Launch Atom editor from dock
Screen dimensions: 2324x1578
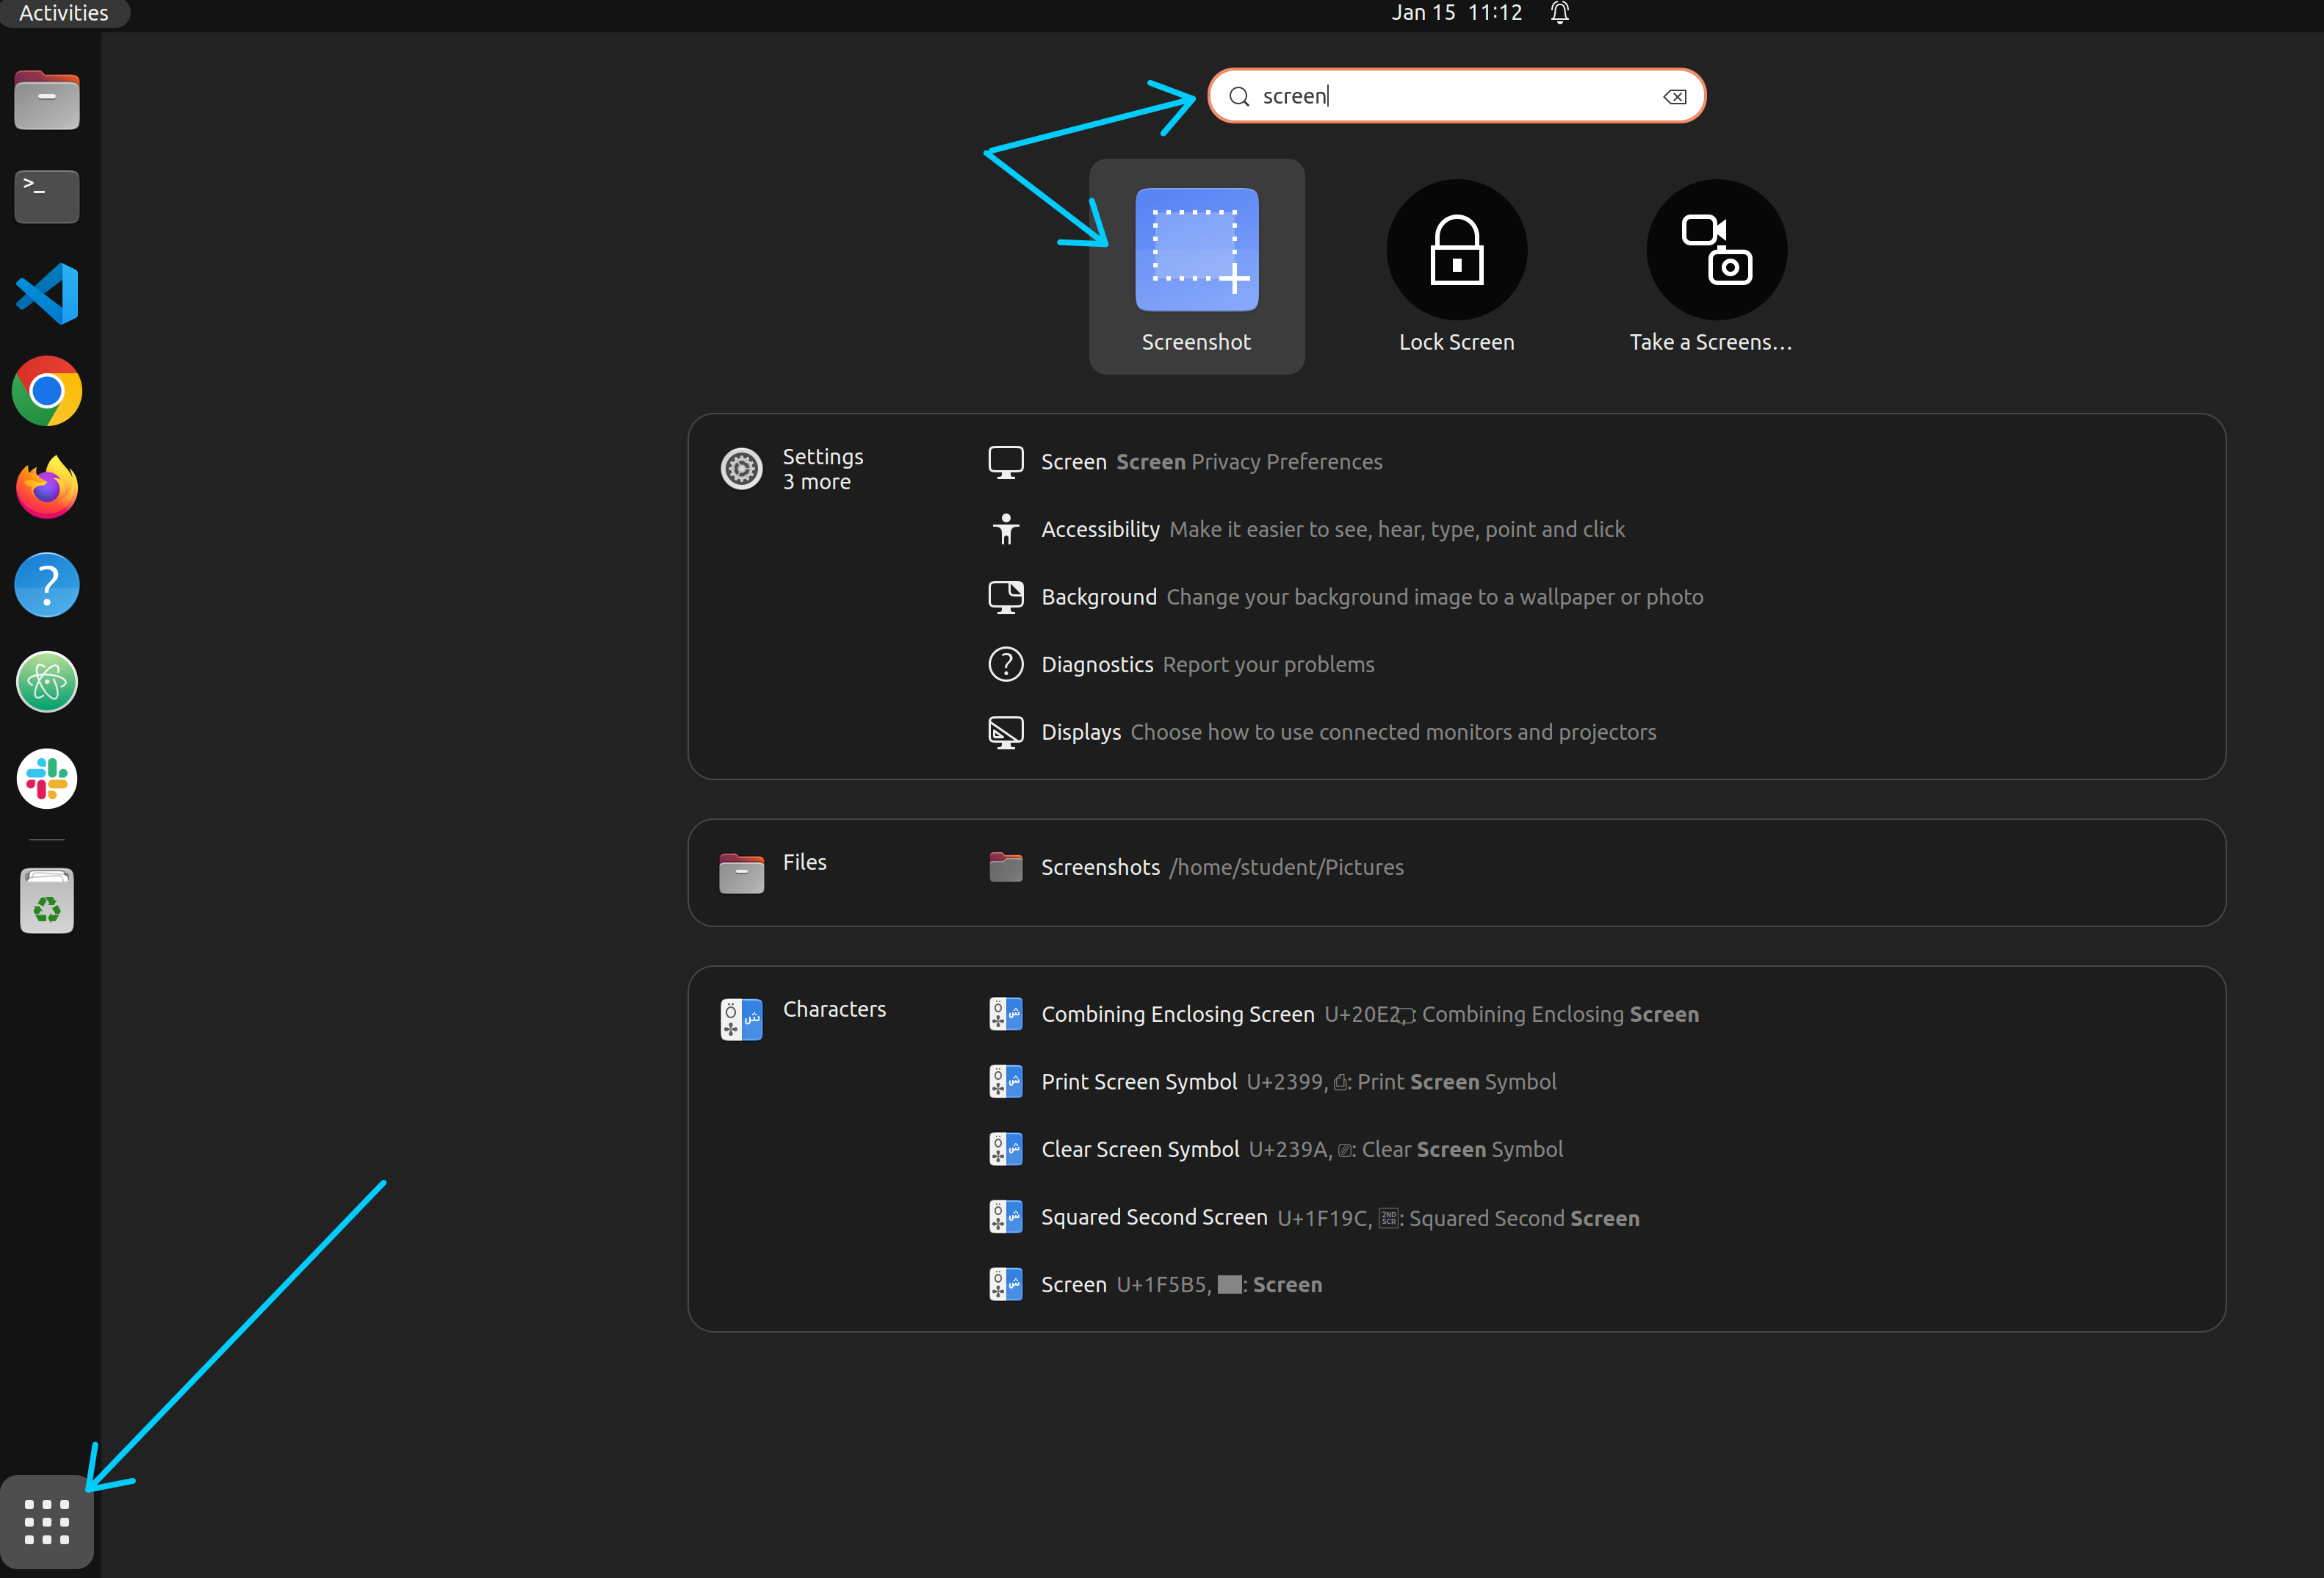coord(47,682)
